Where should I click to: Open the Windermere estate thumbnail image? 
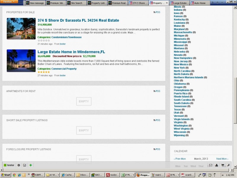click(21, 61)
